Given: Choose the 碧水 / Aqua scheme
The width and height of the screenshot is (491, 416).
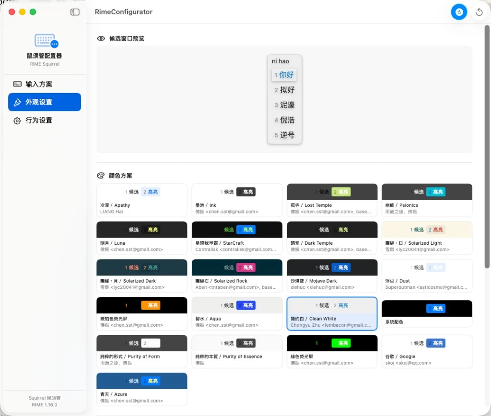Looking at the screenshot, I should [237, 314].
